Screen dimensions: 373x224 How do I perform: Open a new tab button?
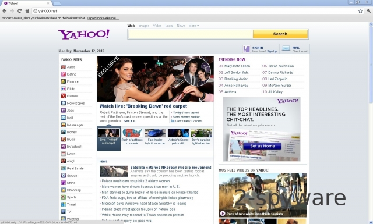coord(57,3)
